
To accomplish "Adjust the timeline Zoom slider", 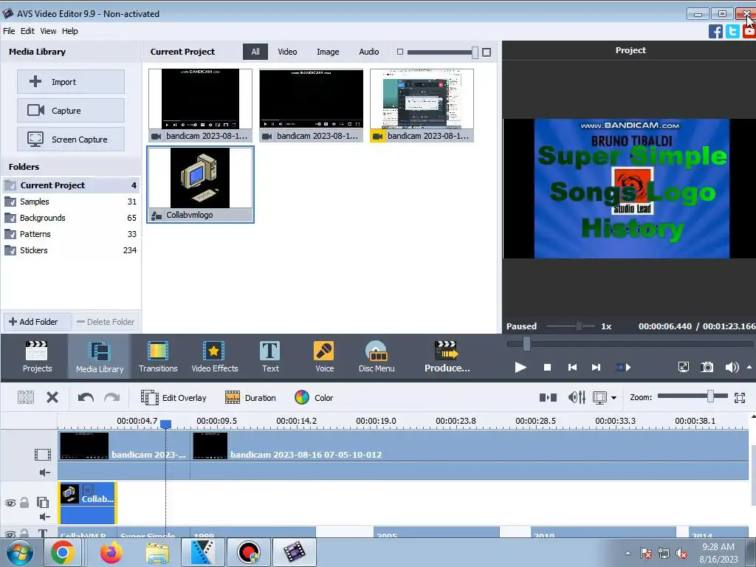I will coord(710,396).
